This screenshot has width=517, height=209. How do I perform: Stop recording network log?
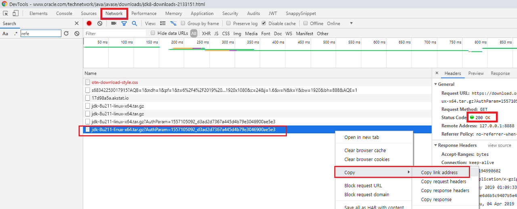click(89, 23)
